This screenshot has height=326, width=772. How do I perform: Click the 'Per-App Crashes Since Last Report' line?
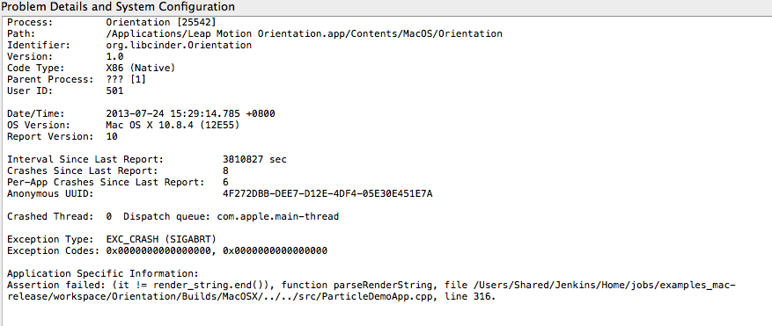118,182
